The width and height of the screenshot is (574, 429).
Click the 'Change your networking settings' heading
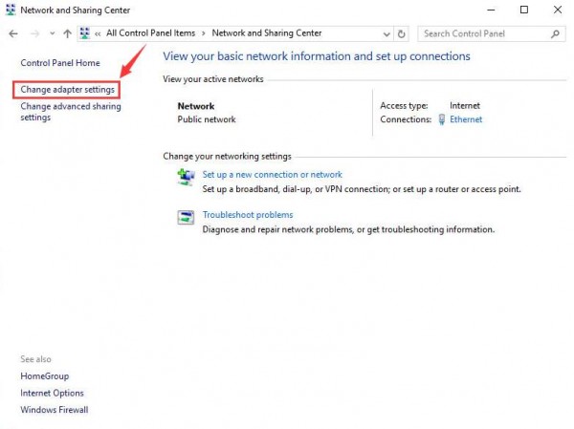coord(227,156)
